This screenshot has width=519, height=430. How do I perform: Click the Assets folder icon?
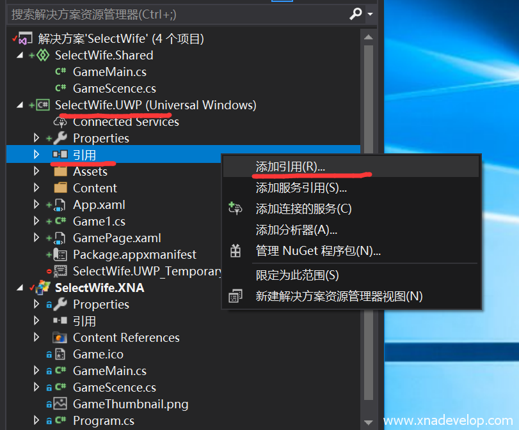click(x=60, y=172)
